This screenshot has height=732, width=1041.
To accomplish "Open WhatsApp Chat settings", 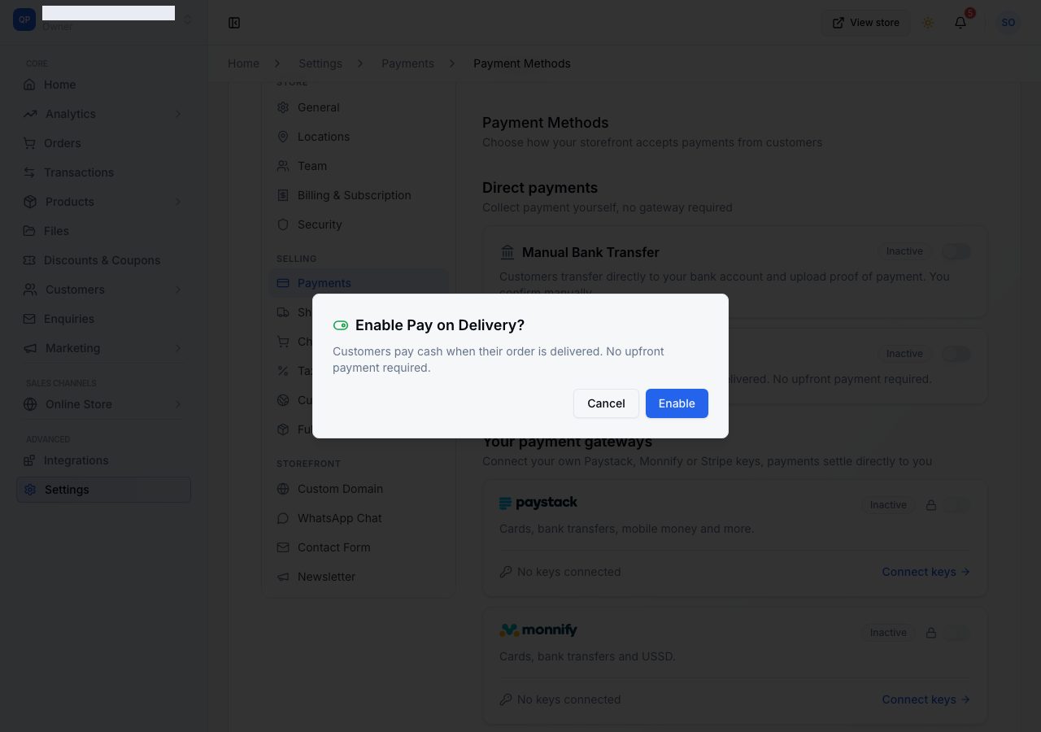I will (x=359, y=518).
